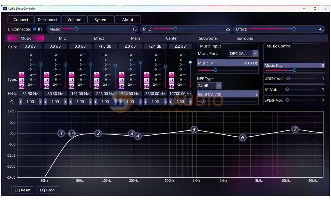This screenshot has height=201, width=331.
Task: Open the About menu
Action: [128, 20]
